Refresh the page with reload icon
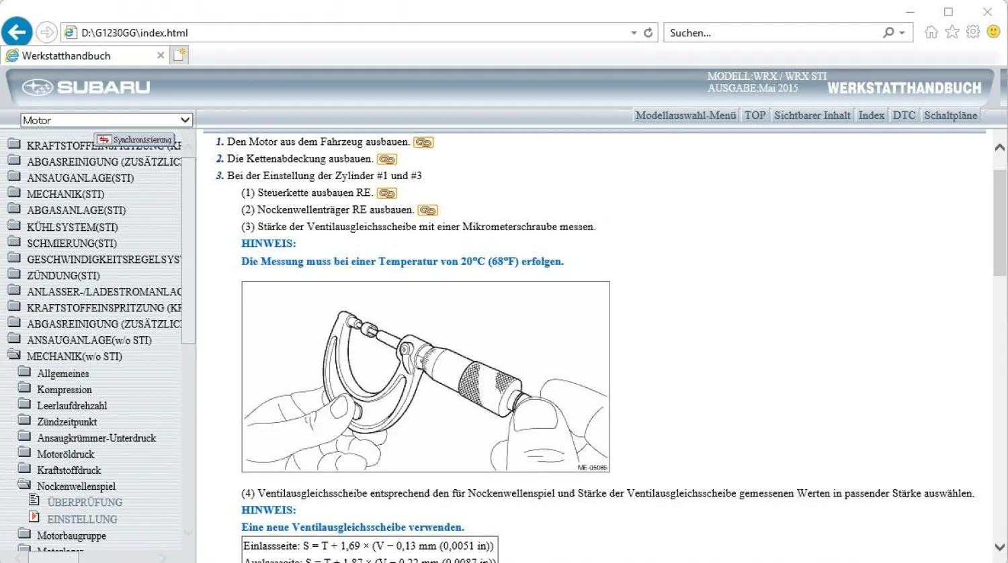Viewport: 1008px width, 563px height. pyautogui.click(x=648, y=32)
